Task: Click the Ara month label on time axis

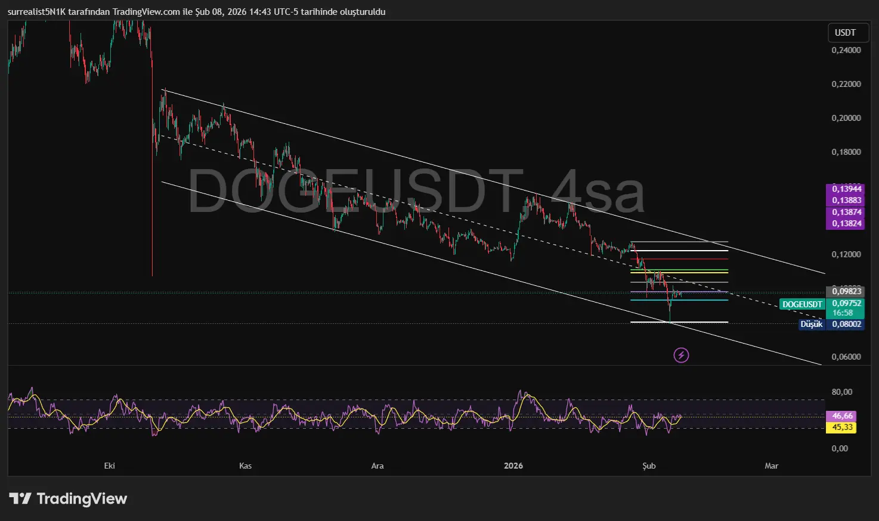Action: [377, 466]
